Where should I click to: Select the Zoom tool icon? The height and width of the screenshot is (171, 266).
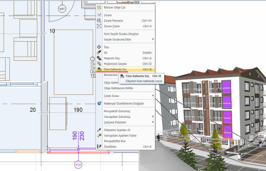99,15
